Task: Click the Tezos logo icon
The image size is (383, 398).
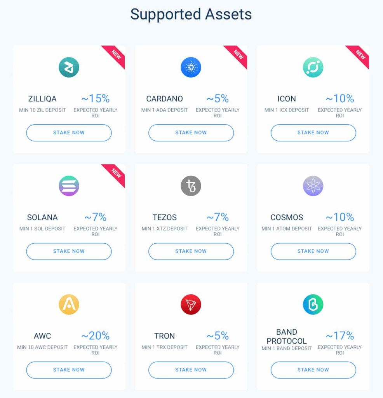Action: coord(191,185)
